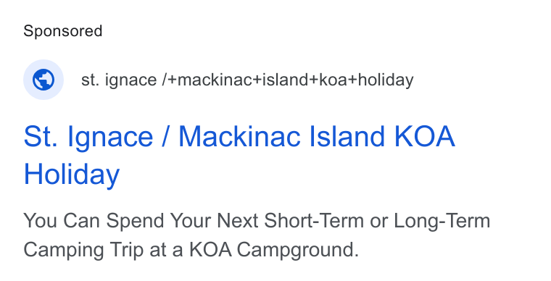
Task: Click 'KOA' at the end of the headline's first line
Action: click(425, 136)
